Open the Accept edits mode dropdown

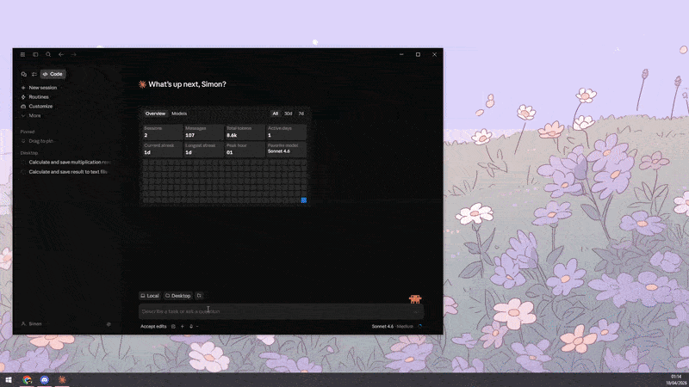(x=153, y=327)
